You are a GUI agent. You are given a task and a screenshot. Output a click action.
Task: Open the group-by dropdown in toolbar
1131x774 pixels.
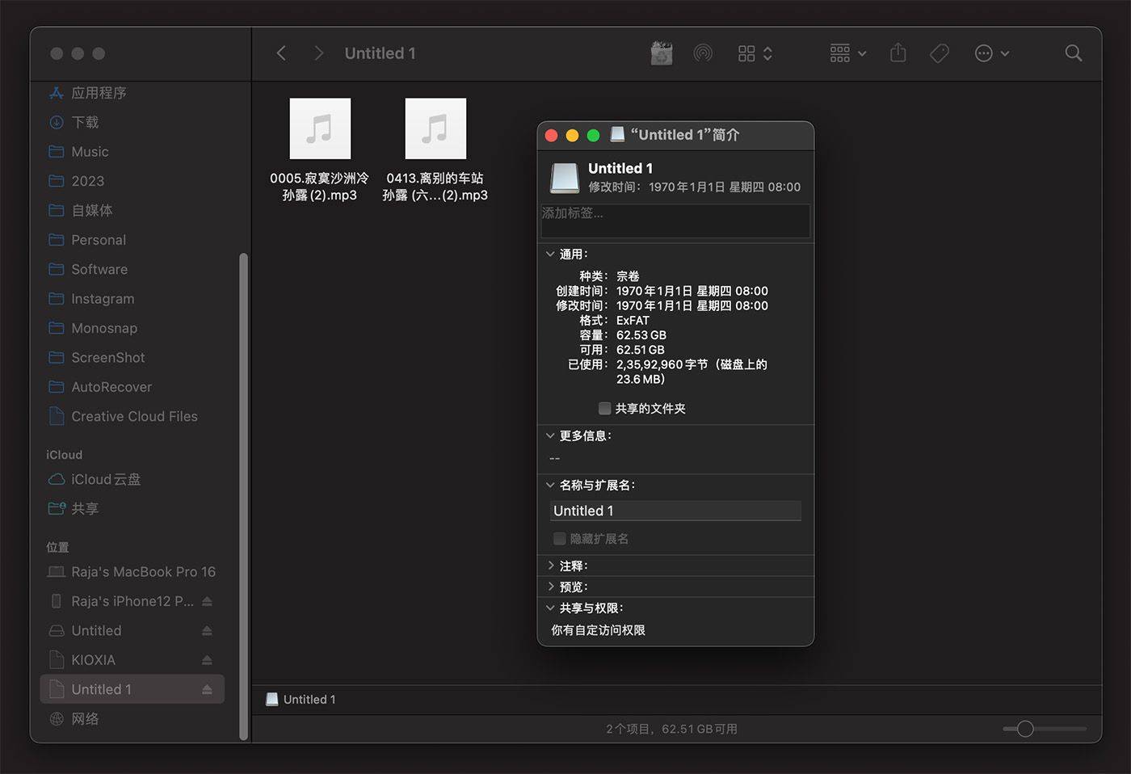[848, 53]
